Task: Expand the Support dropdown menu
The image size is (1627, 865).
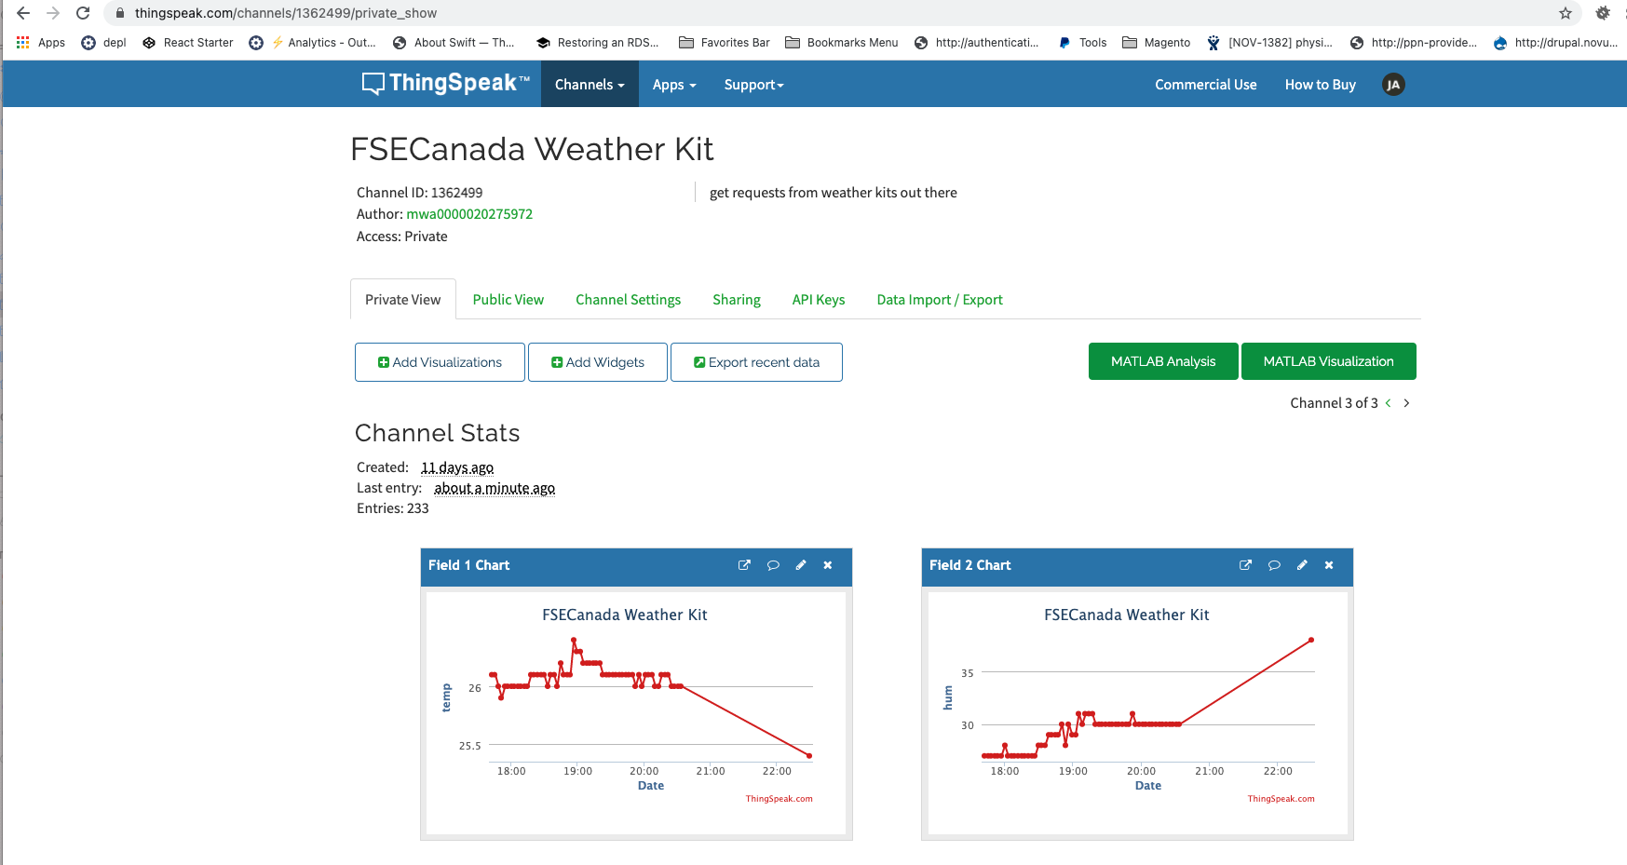Action: (x=754, y=85)
